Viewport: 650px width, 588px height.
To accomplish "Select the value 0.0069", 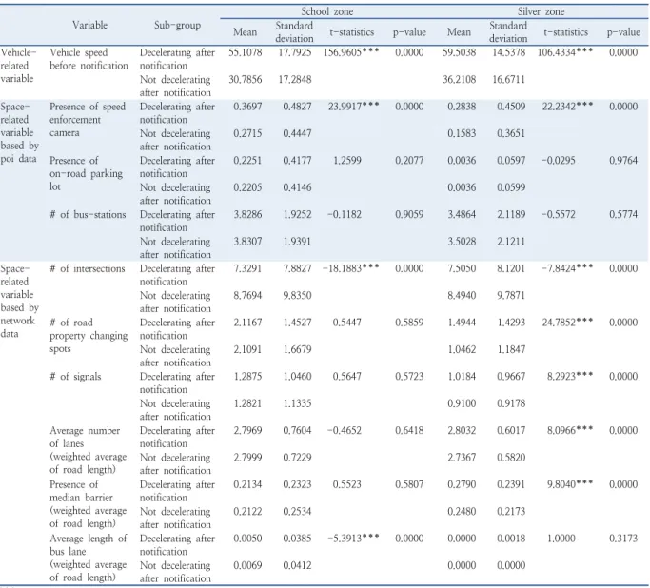I will [247, 565].
